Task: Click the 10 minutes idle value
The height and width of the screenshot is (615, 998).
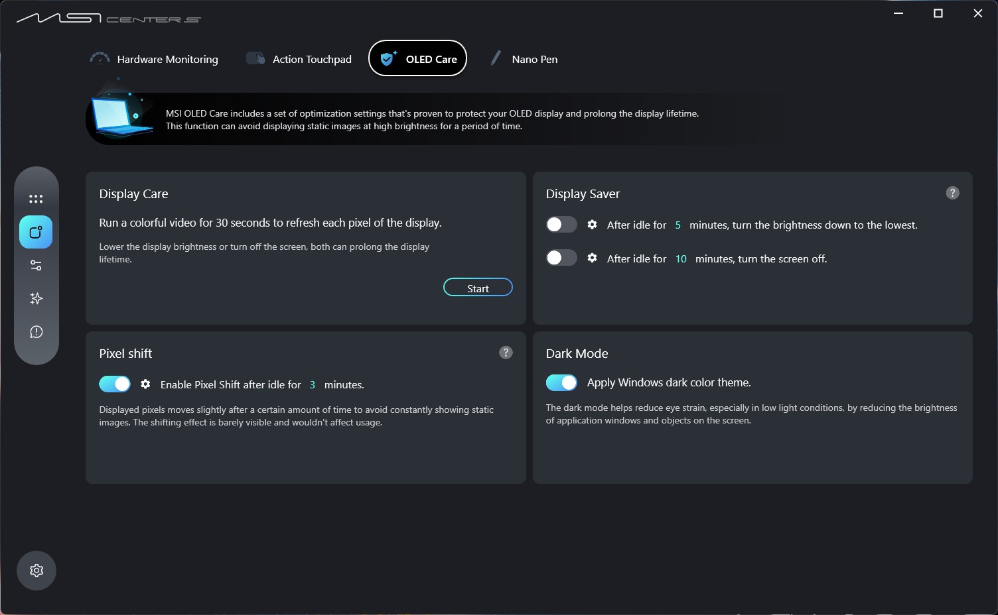Action: coord(681,258)
